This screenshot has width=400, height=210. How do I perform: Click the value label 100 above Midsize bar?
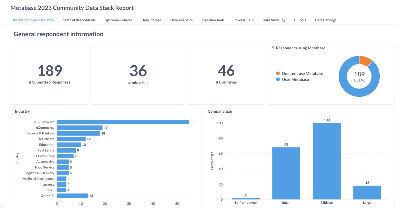327,120
